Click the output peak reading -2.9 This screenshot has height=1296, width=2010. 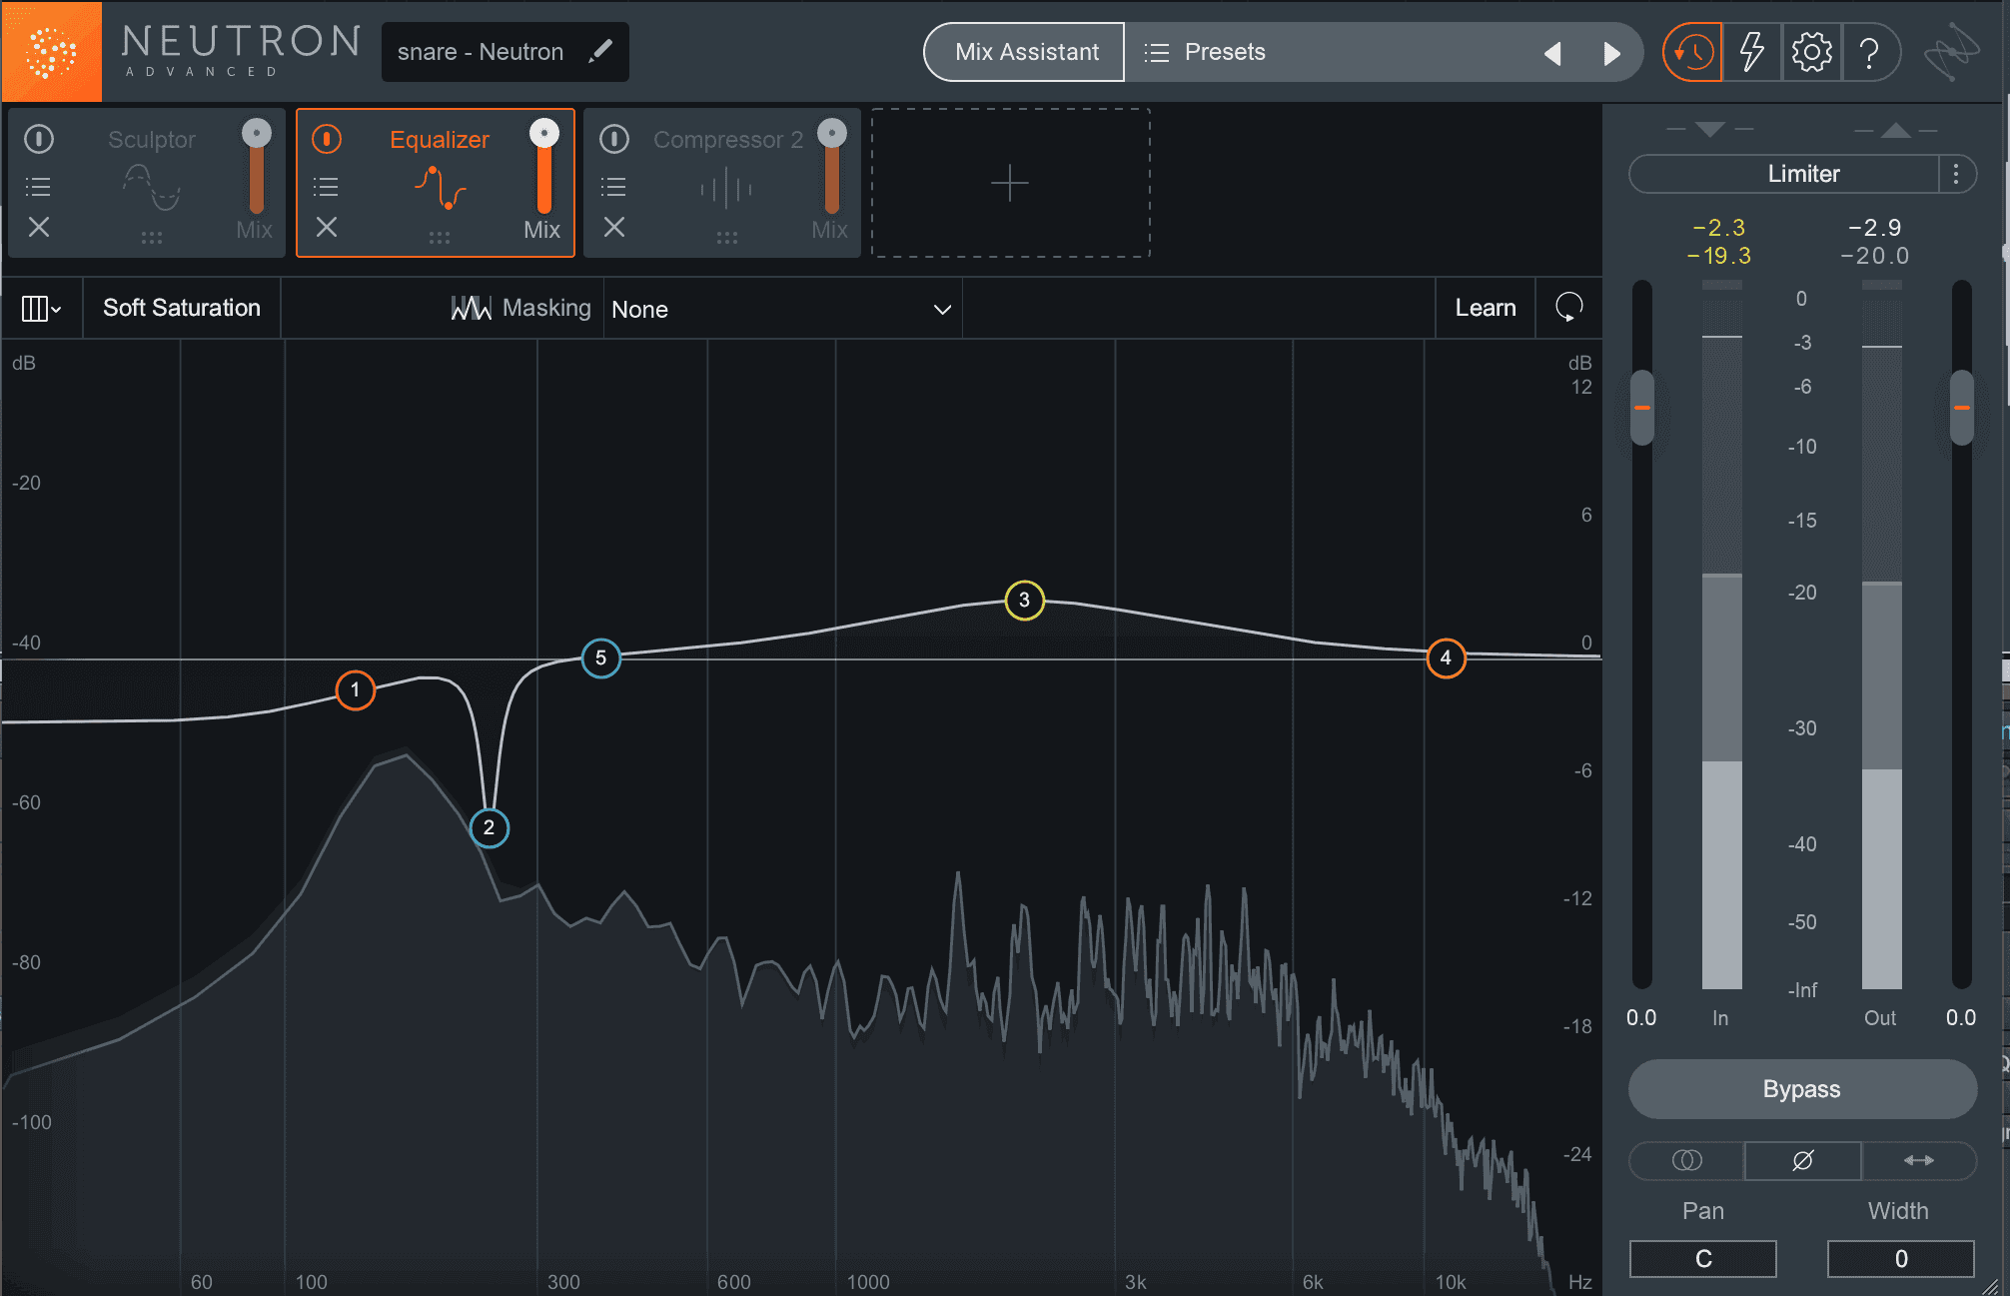point(1875,228)
